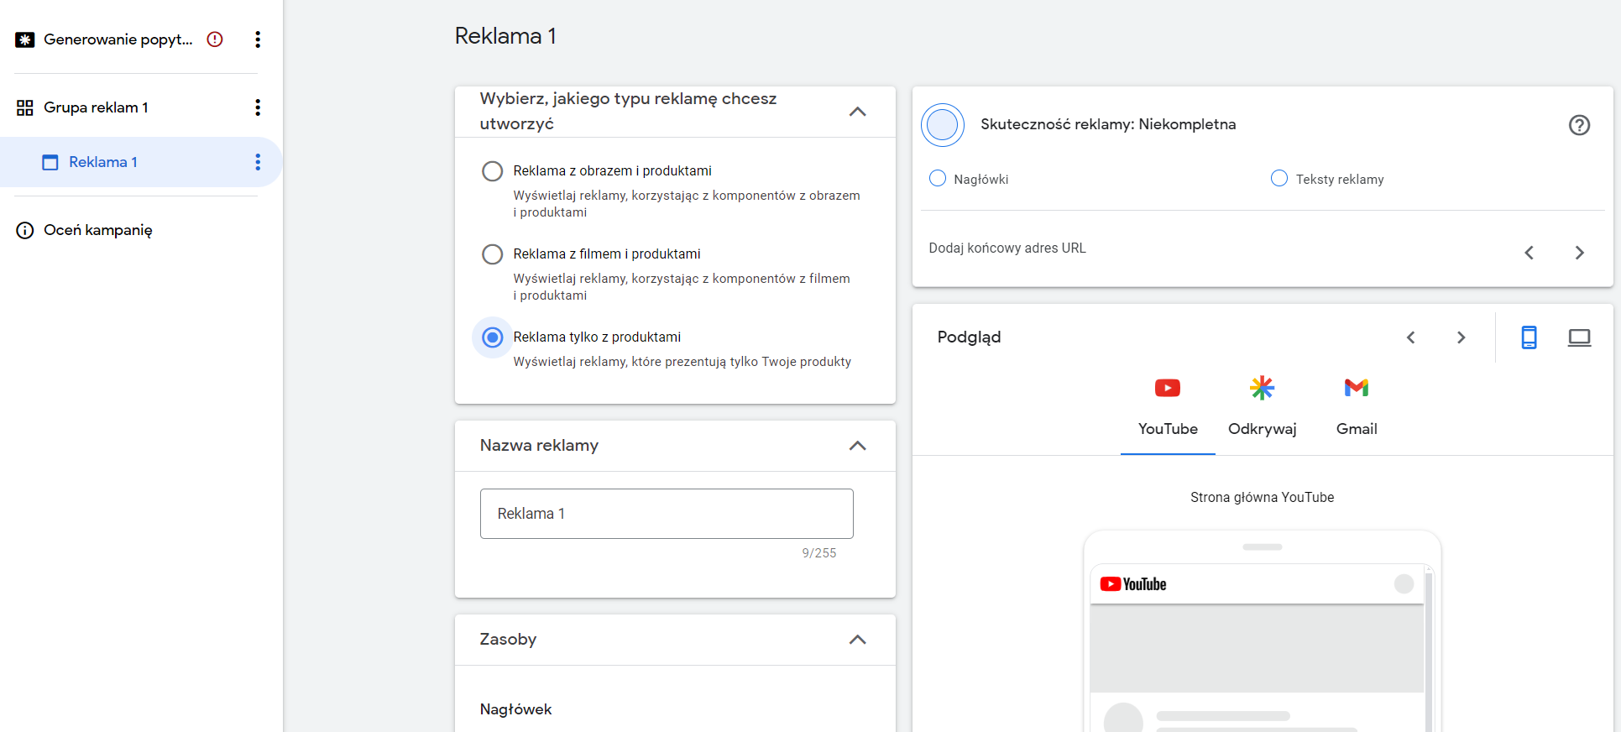
Task: Click the Skuteczność reklamy: Niekompletna text
Action: click(x=1108, y=124)
